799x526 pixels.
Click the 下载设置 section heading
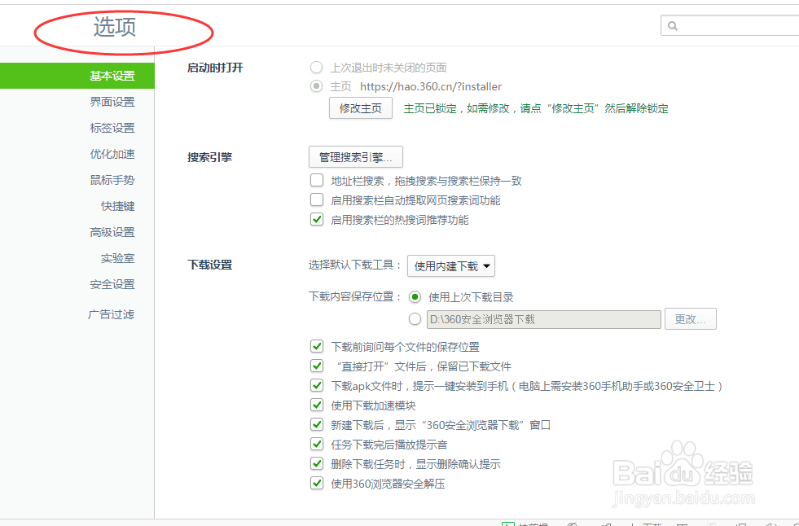point(209,265)
